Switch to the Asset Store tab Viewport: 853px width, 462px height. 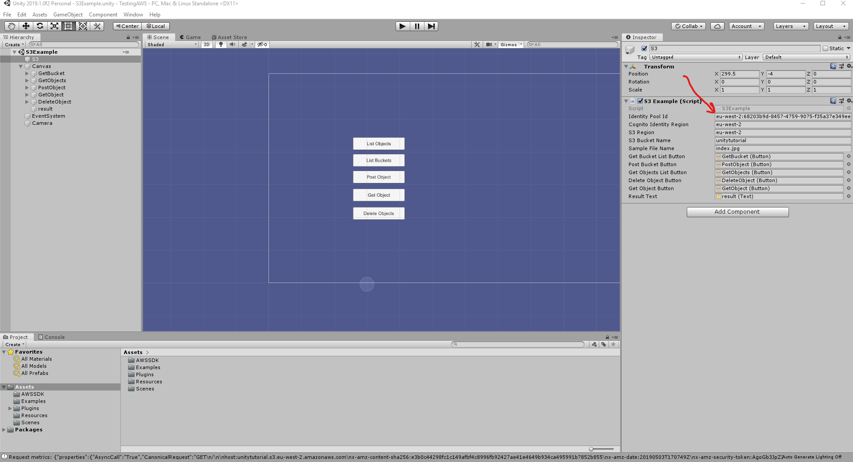pos(229,37)
